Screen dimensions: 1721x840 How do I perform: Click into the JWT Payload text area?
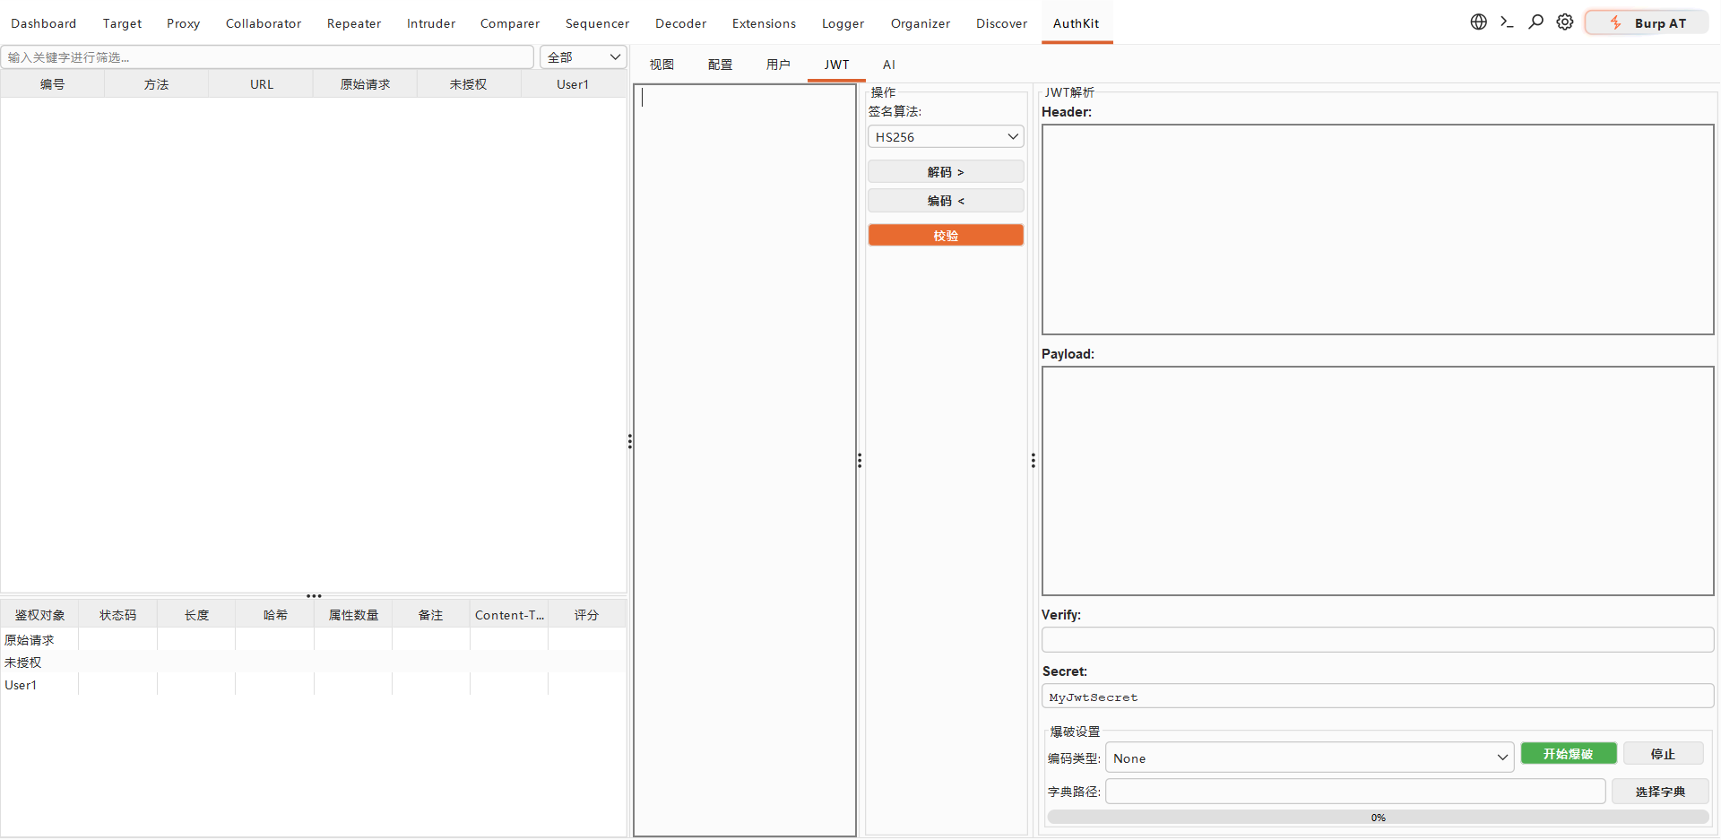pos(1378,481)
